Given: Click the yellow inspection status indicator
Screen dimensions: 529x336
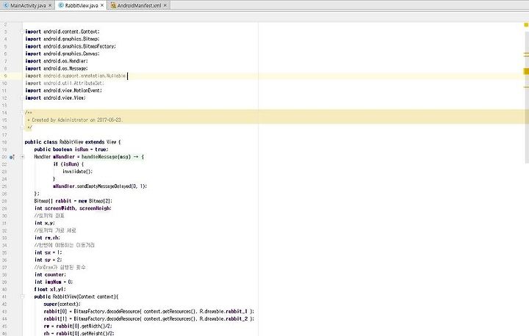Looking at the screenshot, I should coord(526,25).
